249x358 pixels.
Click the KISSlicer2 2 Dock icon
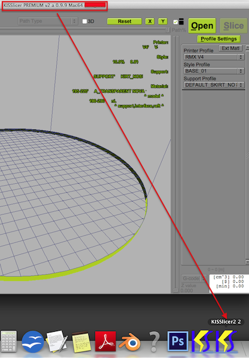[x=226, y=341]
